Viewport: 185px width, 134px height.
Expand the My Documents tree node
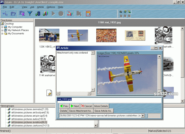[2, 34]
